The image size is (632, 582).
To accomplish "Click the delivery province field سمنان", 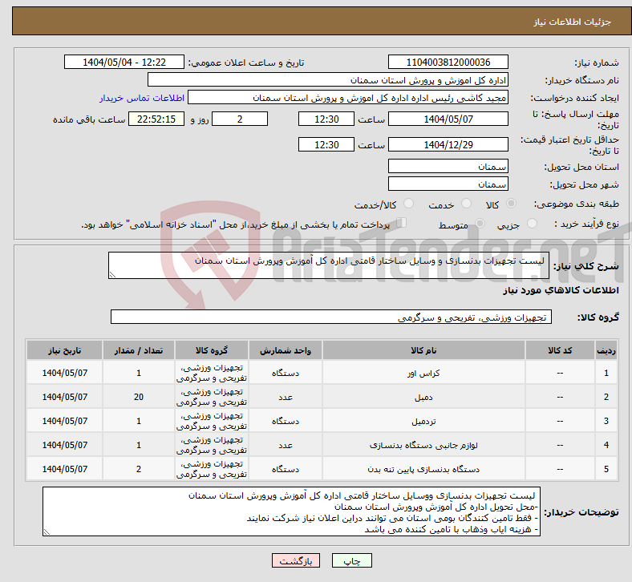I will 448,166.
